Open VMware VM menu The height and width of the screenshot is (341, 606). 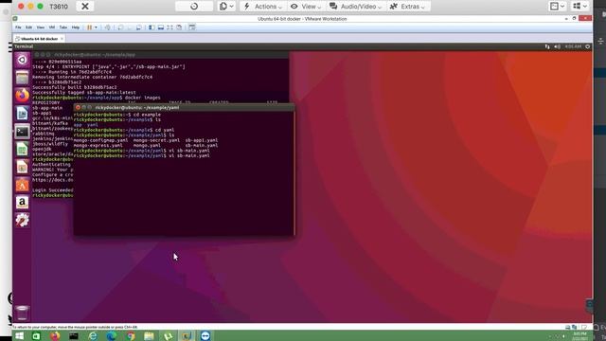click(x=52, y=27)
